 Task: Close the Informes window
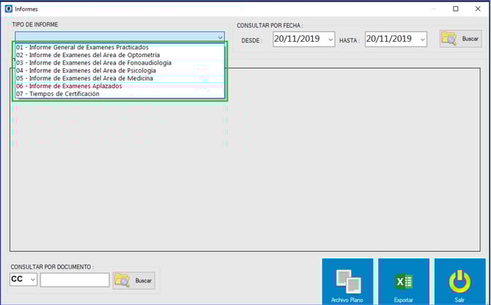click(x=478, y=9)
